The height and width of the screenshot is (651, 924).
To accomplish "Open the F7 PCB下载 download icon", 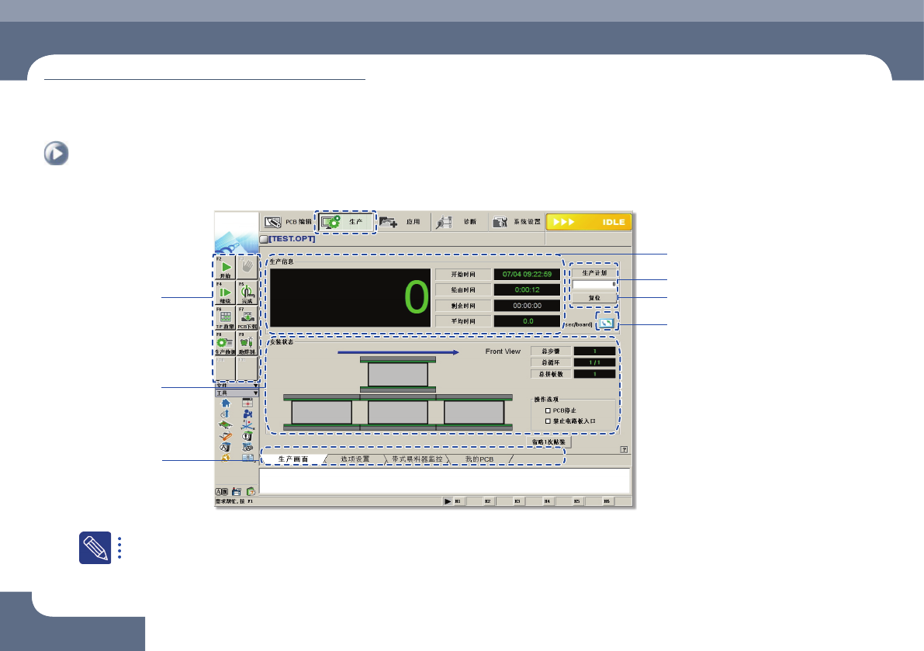I will [x=247, y=318].
